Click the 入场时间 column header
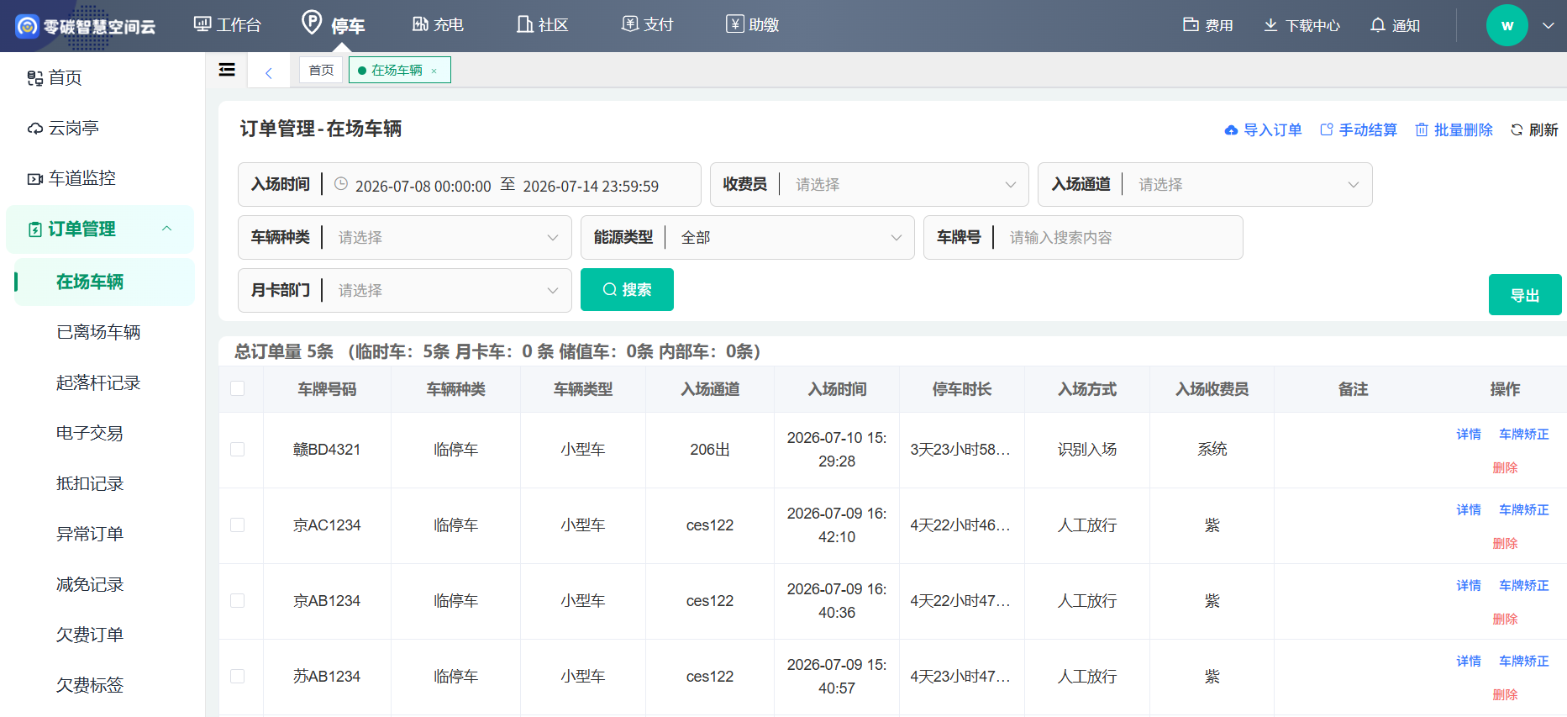This screenshot has height=717, width=1567. (x=837, y=389)
